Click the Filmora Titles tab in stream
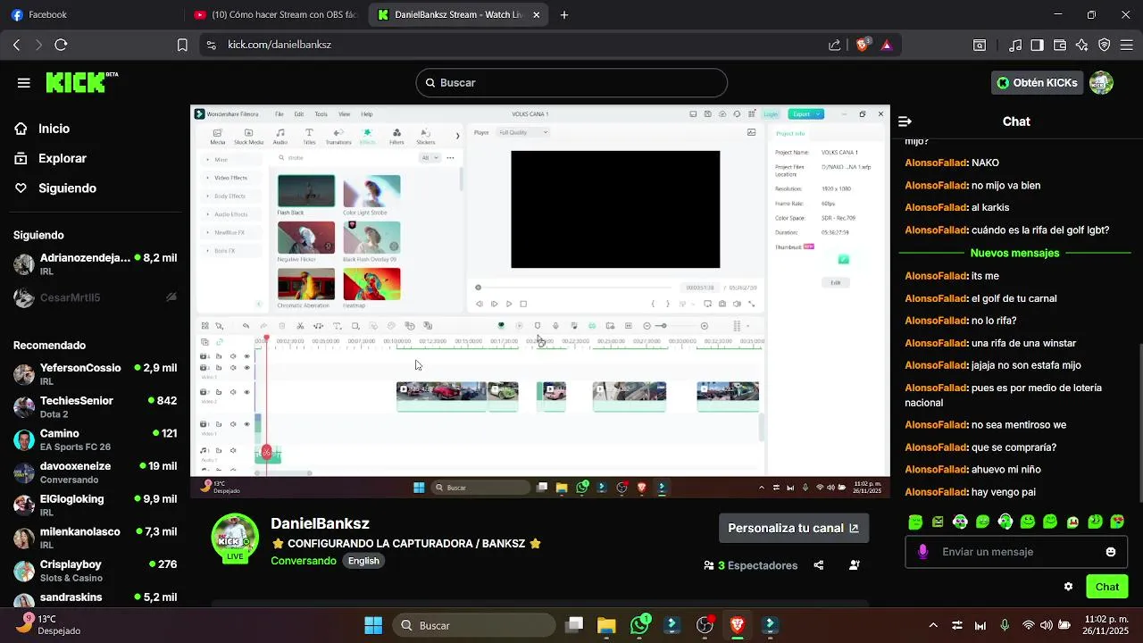The height and width of the screenshot is (643, 1143). [x=309, y=137]
